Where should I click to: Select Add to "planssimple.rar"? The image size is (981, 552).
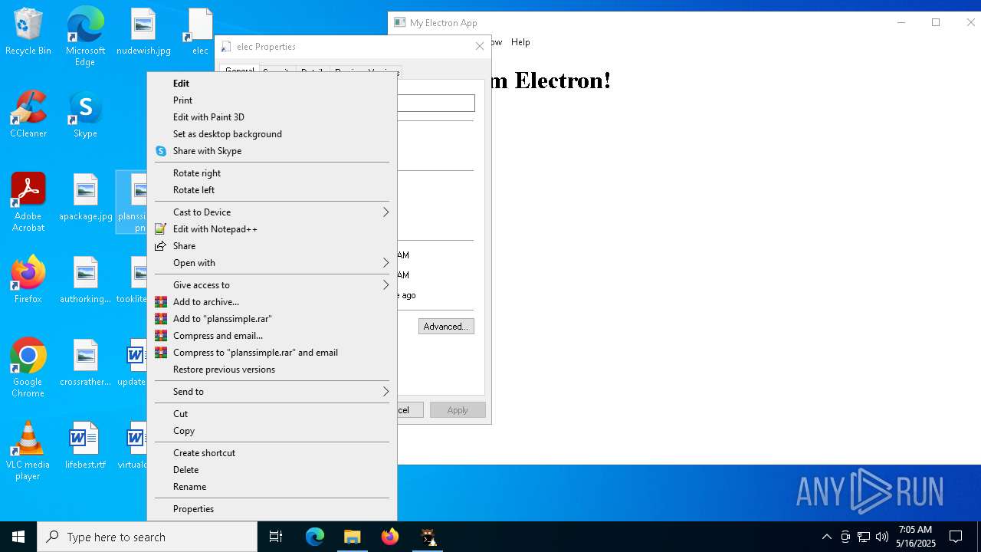click(272, 319)
